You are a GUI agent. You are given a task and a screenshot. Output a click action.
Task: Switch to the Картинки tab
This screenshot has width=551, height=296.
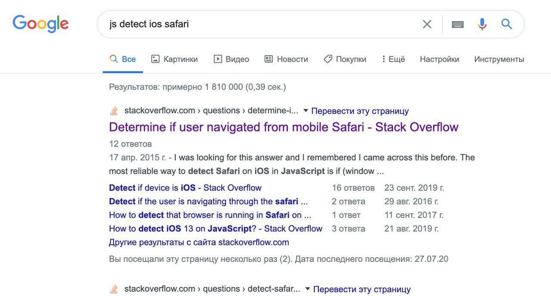174,59
